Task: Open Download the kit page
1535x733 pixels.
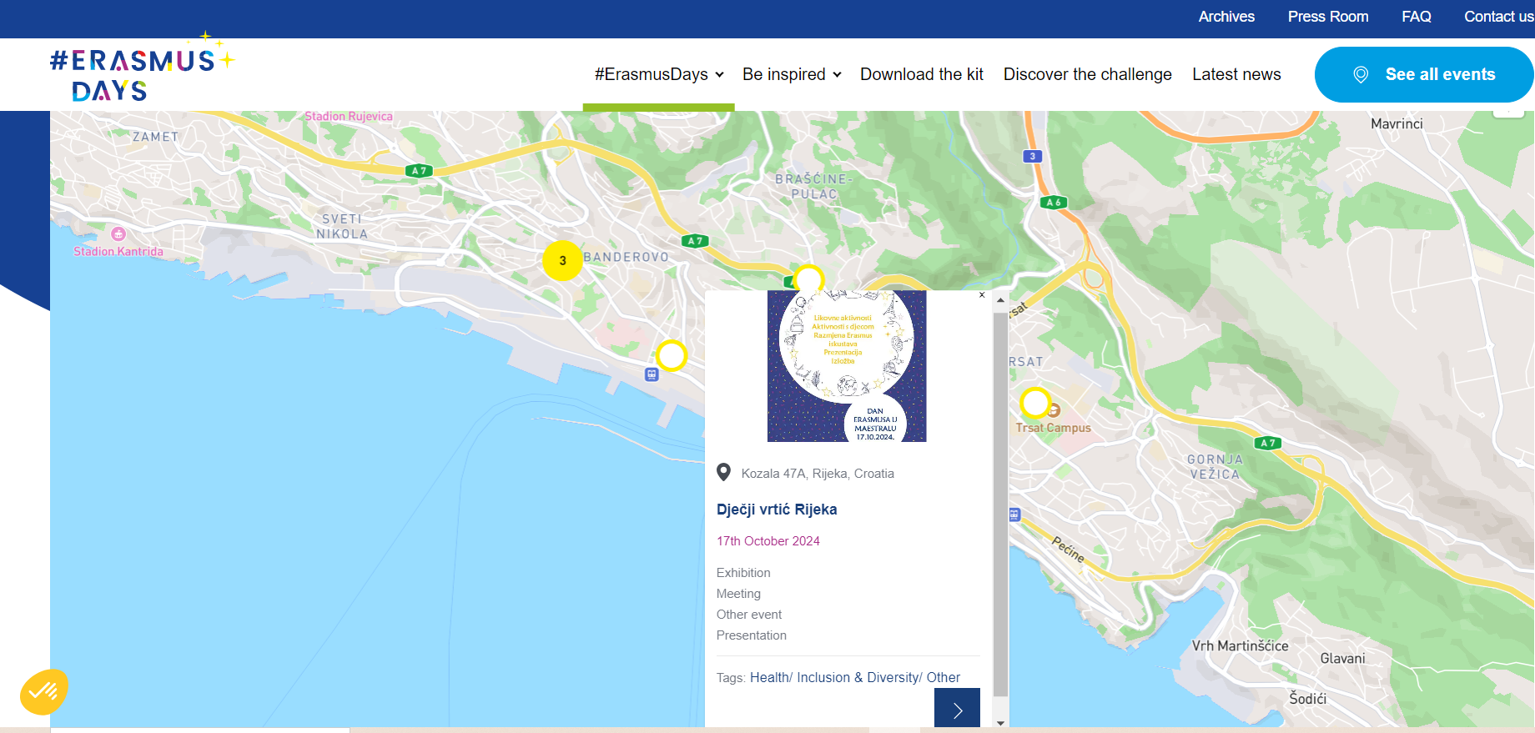Action: point(922,74)
